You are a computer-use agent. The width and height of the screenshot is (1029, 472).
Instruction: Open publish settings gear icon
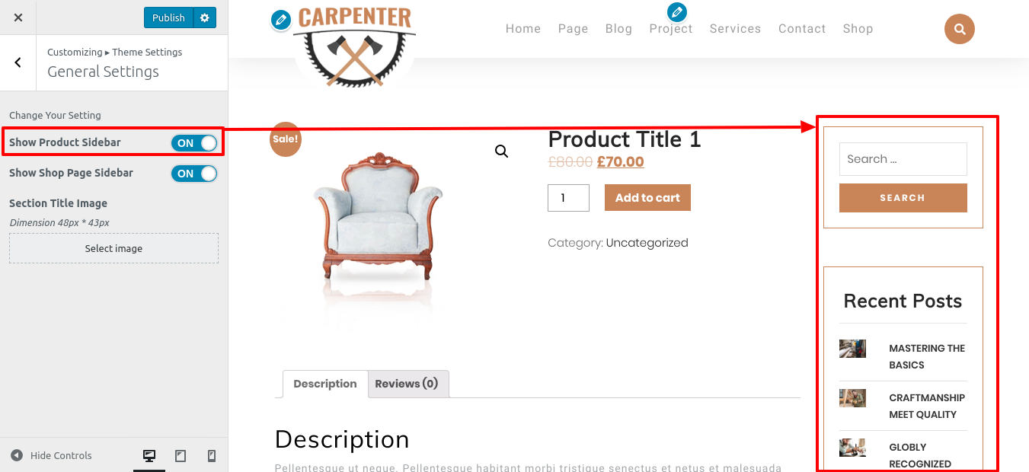pyautogui.click(x=205, y=18)
